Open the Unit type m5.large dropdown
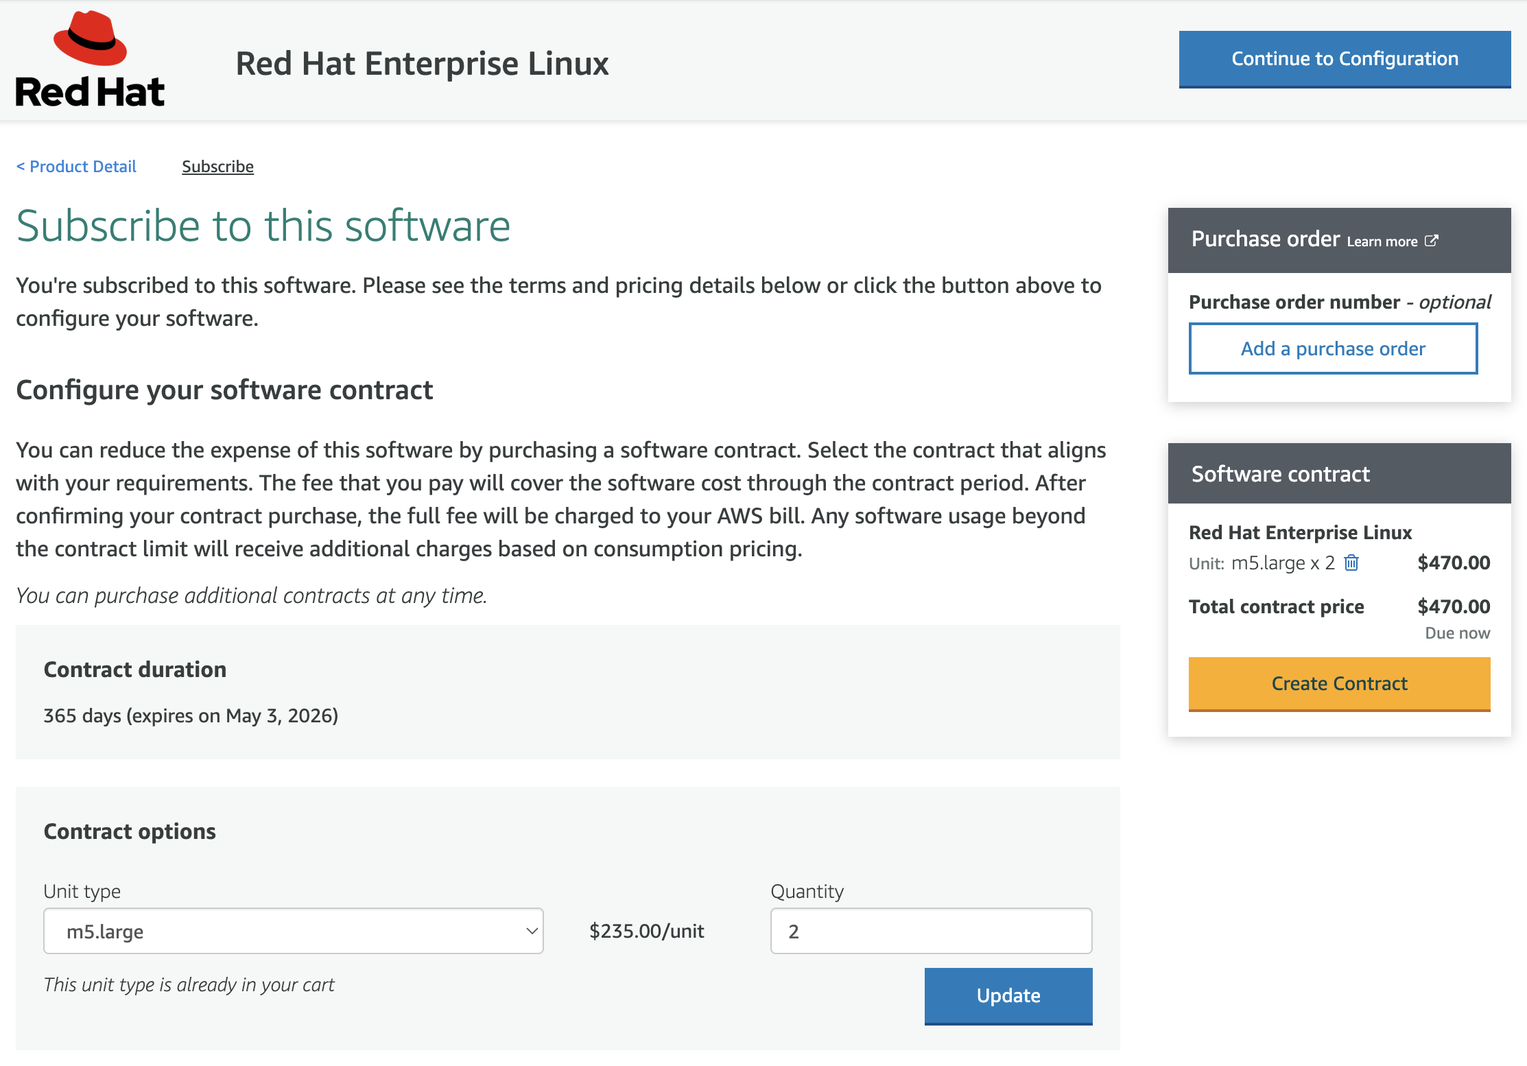 (294, 931)
